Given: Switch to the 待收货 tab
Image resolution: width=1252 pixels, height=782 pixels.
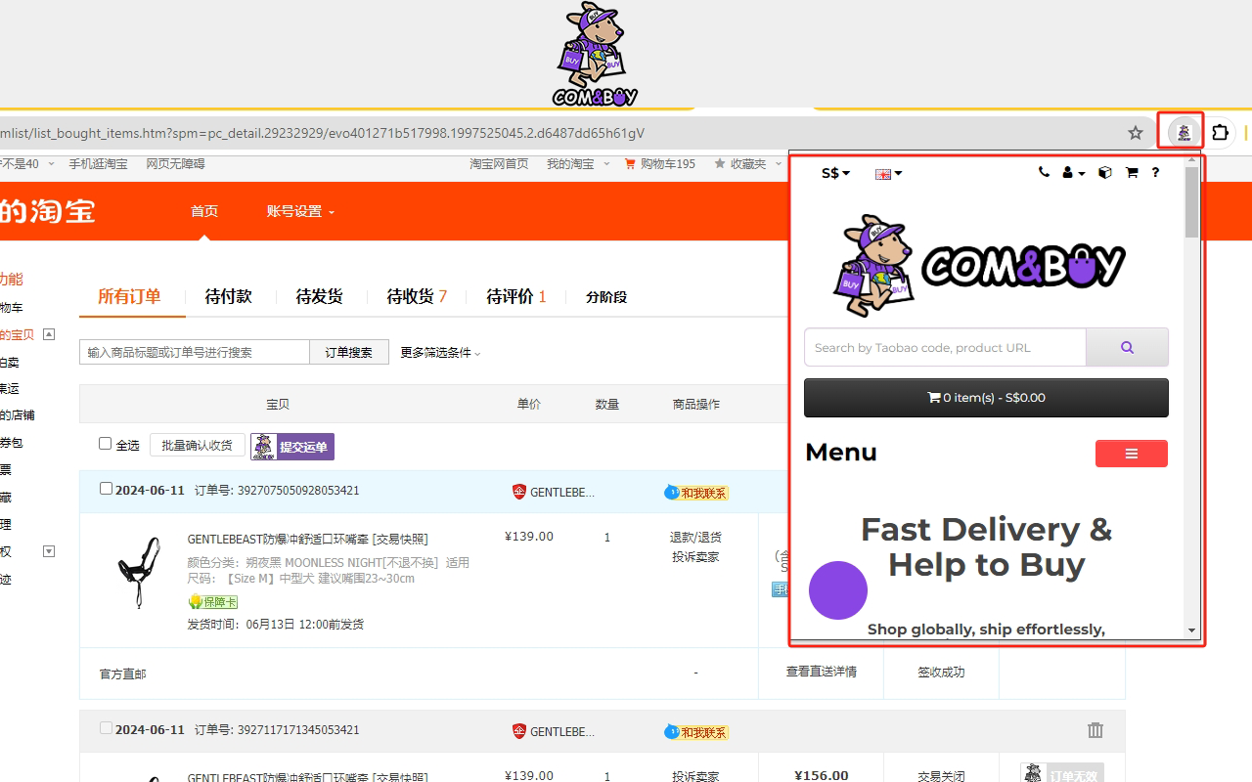Looking at the screenshot, I should pos(417,296).
